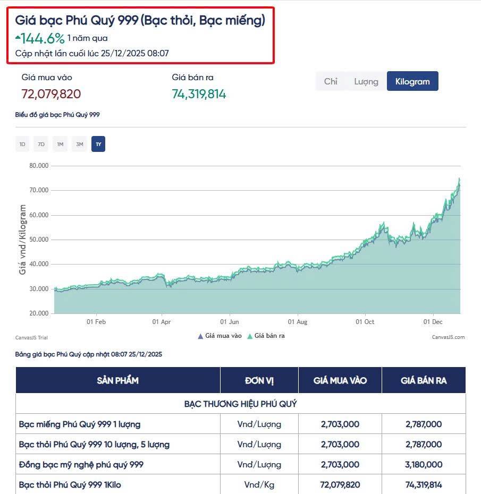Click the GIÁ BÁN RA column header

coord(424,380)
